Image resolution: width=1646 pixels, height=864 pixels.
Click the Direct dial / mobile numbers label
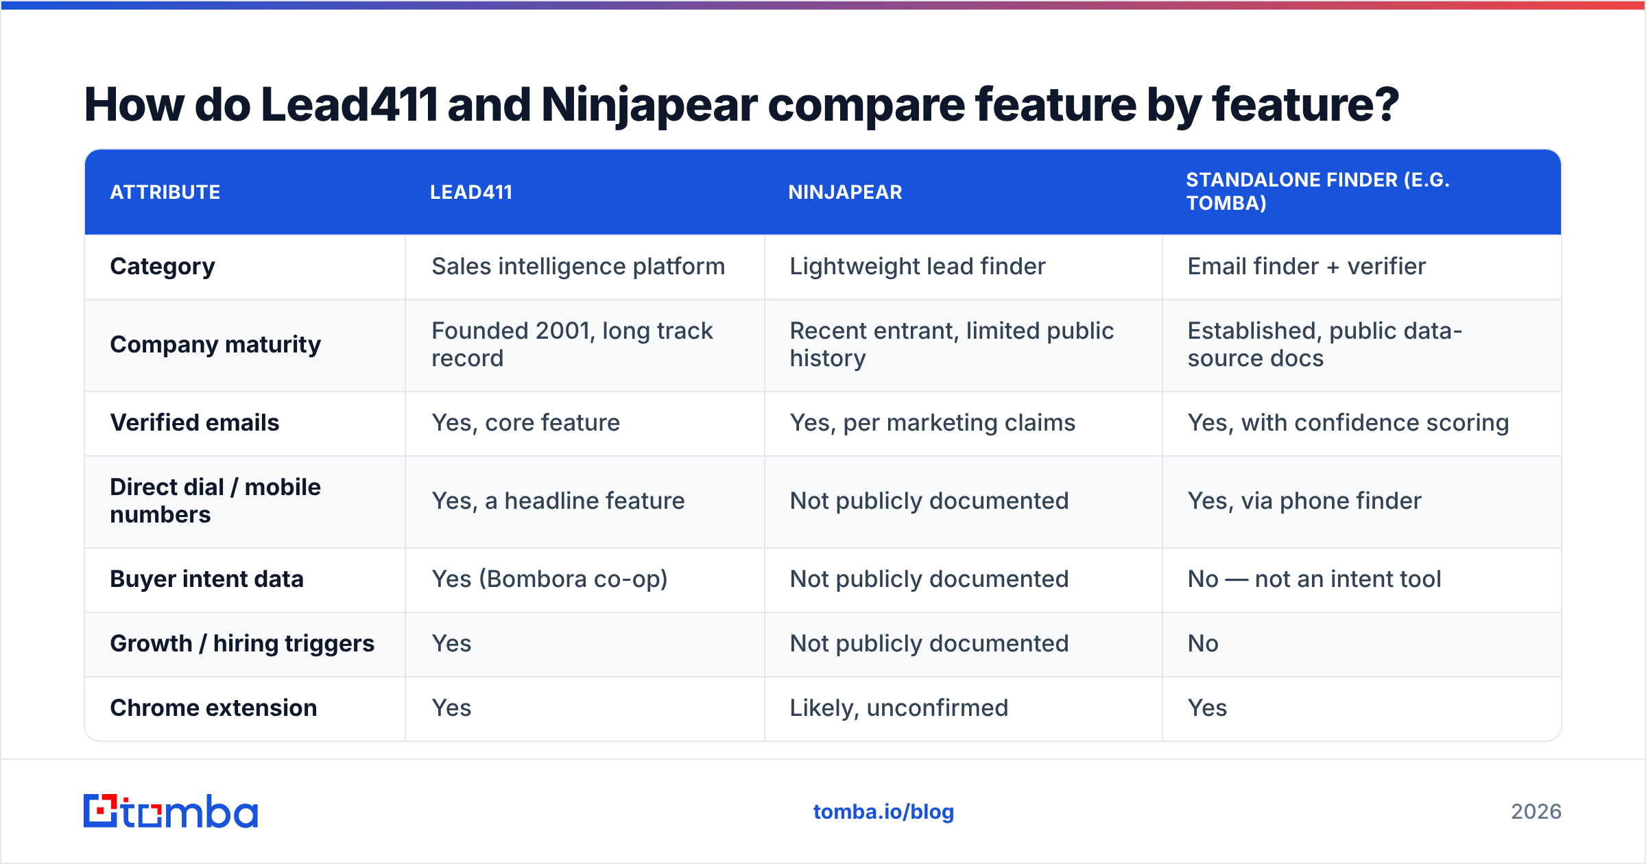[x=215, y=501]
